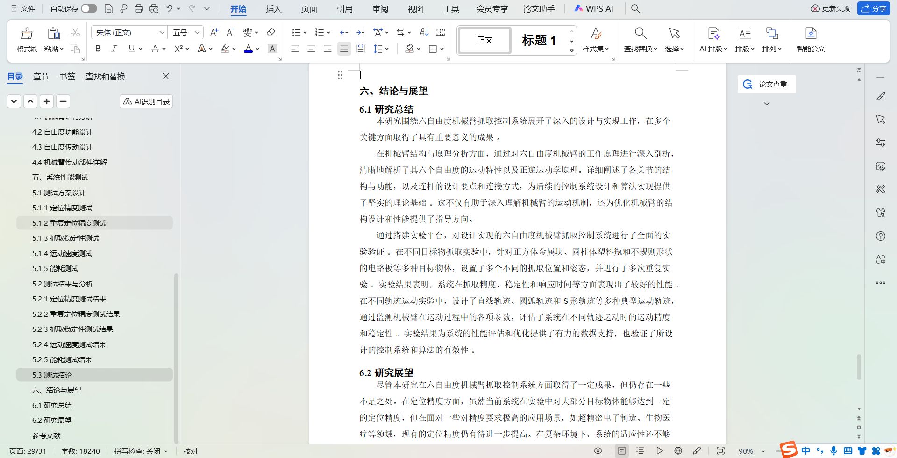The width and height of the screenshot is (897, 458).
Task: Open the more options ellipsis in right sidebar
Action: (881, 283)
